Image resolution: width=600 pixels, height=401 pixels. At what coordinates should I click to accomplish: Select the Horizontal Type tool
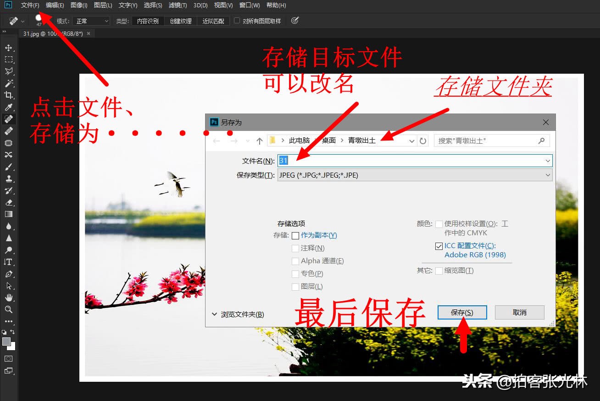click(9, 262)
